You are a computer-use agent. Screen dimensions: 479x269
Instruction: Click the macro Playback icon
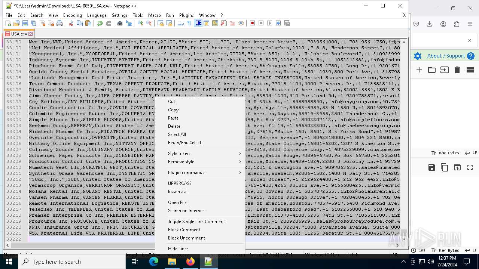pos(270,23)
